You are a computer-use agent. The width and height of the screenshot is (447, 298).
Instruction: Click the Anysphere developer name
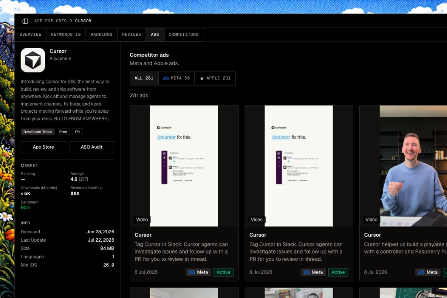tap(60, 59)
